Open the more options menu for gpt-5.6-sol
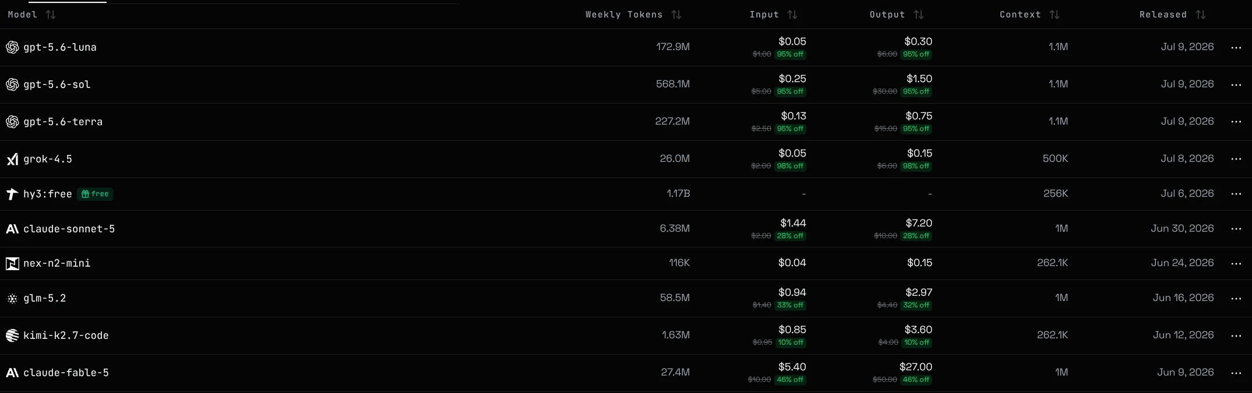Image resolution: width=1252 pixels, height=393 pixels. [1236, 84]
